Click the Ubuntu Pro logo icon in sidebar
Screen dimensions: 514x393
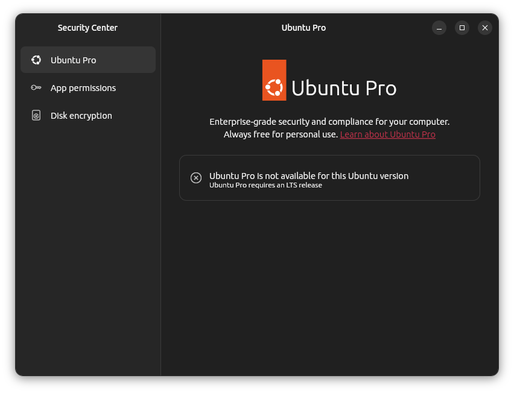[36, 60]
